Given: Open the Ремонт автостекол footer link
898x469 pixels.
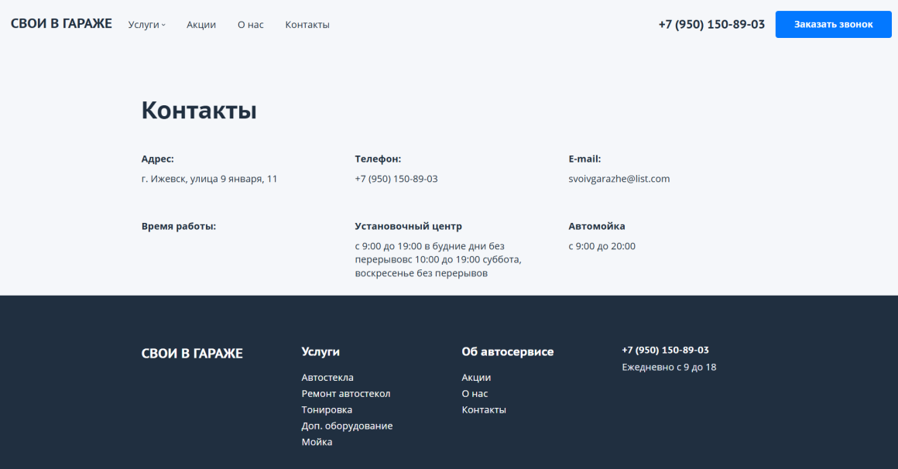Looking at the screenshot, I should 345,394.
